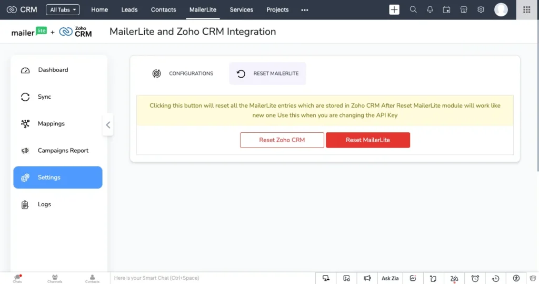Open the Campaigns Report megaphone item
Viewport: 539px width, 284px height.
pos(63,151)
